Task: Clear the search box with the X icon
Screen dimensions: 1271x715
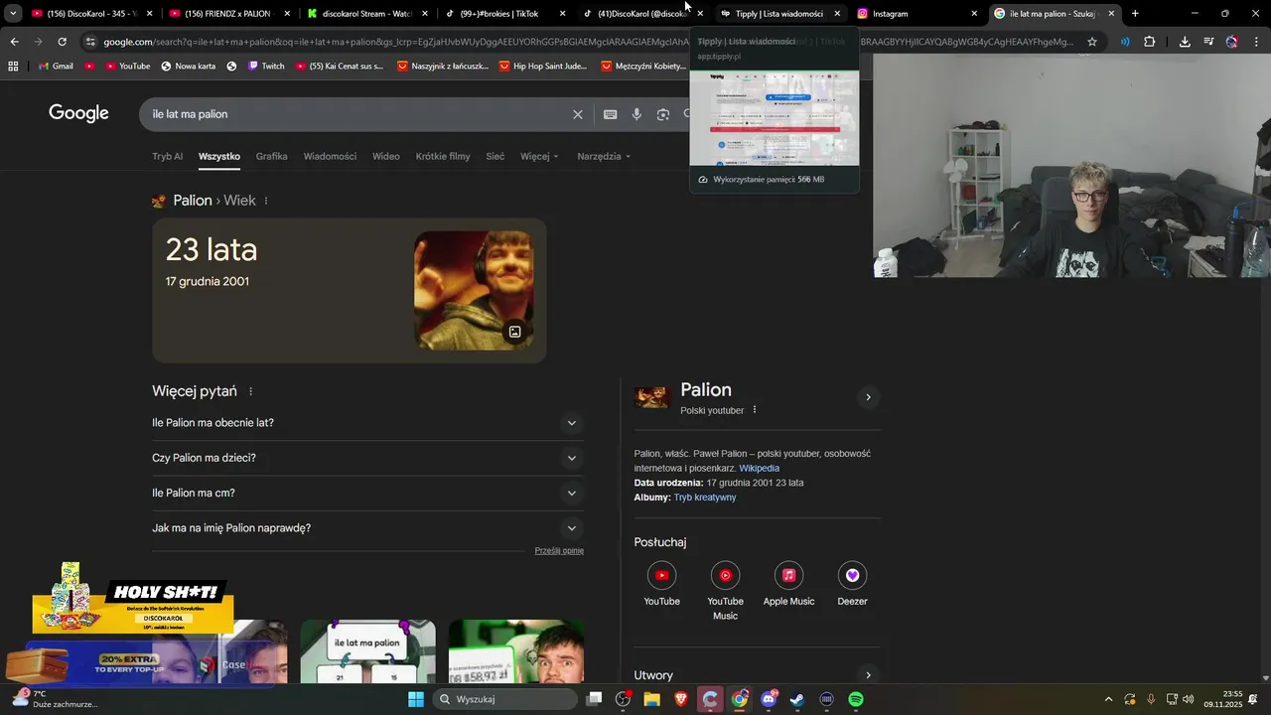Action: 578,114
